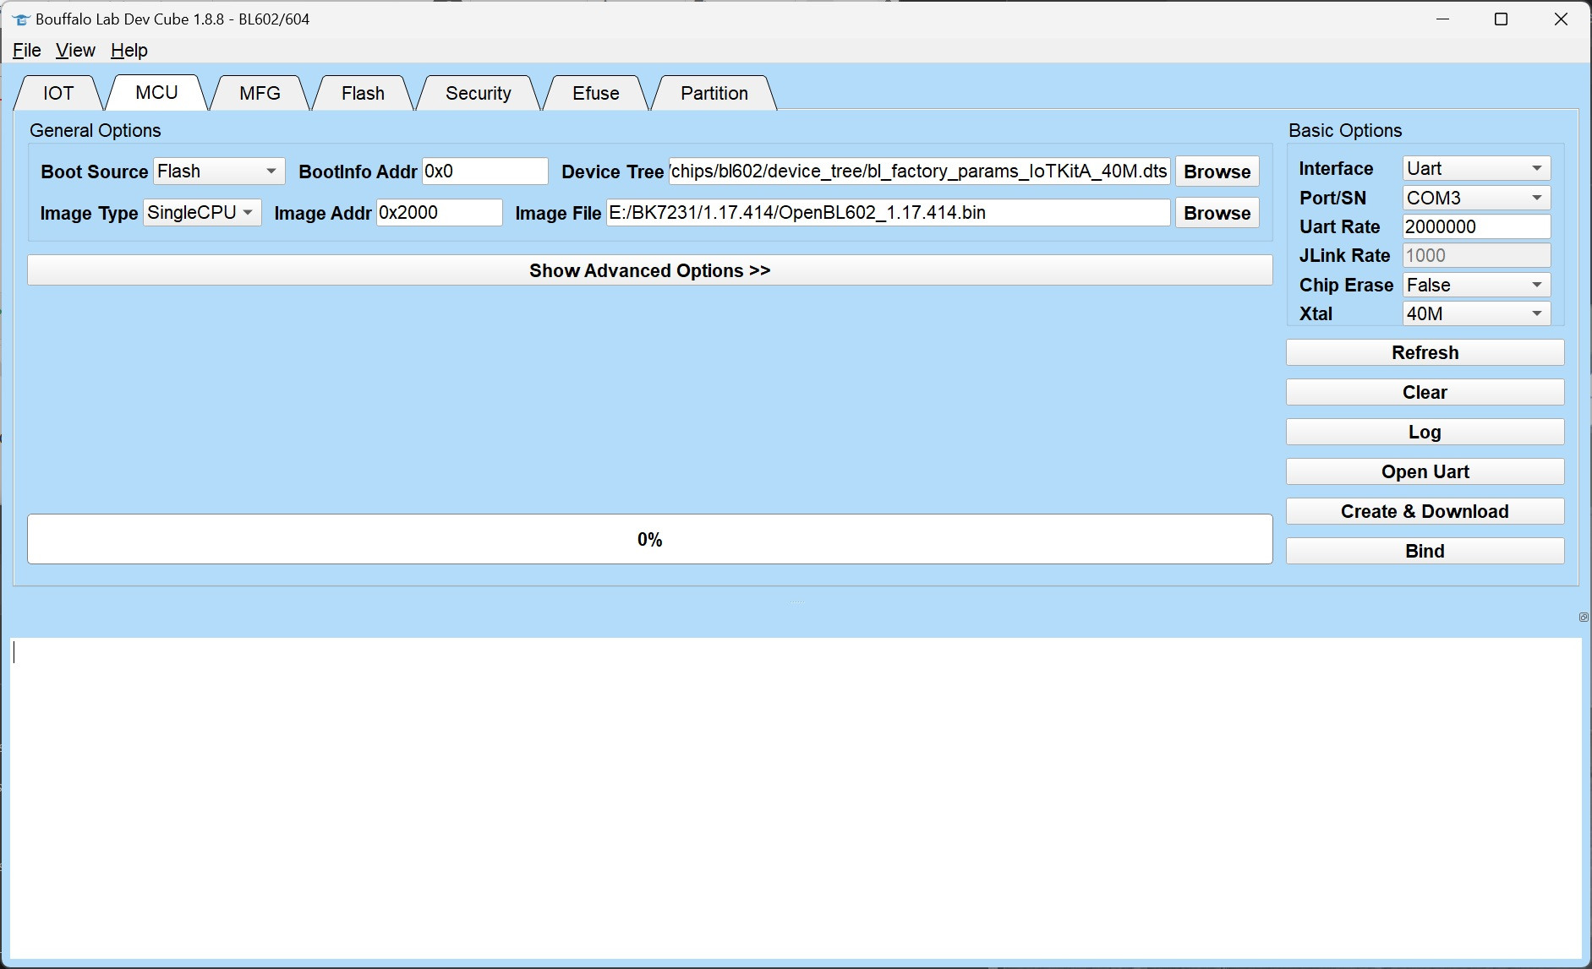Viewport: 1592px width, 969px height.
Task: Open the View menu
Action: point(75,50)
